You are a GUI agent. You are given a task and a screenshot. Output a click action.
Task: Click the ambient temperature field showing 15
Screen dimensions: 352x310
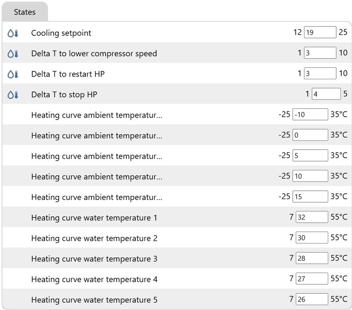310,196
